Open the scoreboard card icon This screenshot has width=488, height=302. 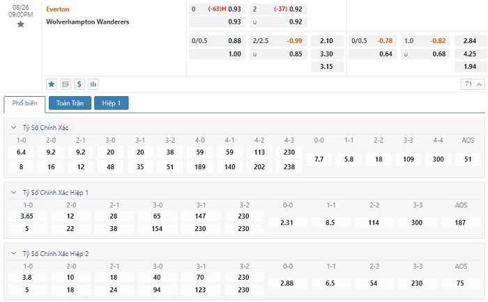point(66,84)
